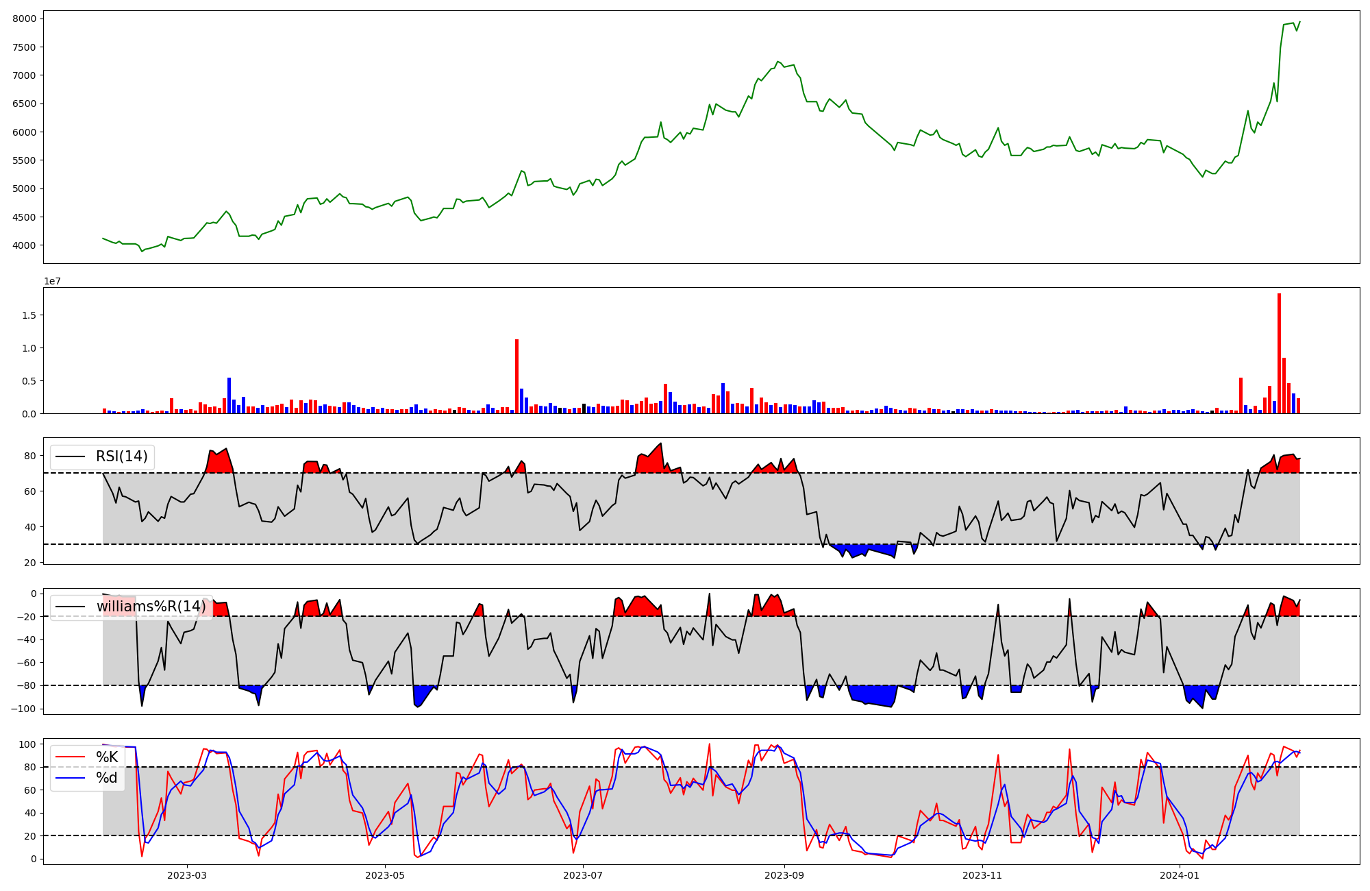Viewport: 1370px width, 891px height.
Task: Click the blue %d legend line sample
Action: [70, 778]
